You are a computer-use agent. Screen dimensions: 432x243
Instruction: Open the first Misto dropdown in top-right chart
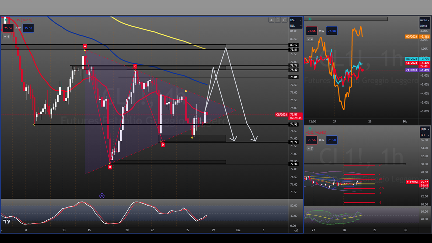(425, 20)
